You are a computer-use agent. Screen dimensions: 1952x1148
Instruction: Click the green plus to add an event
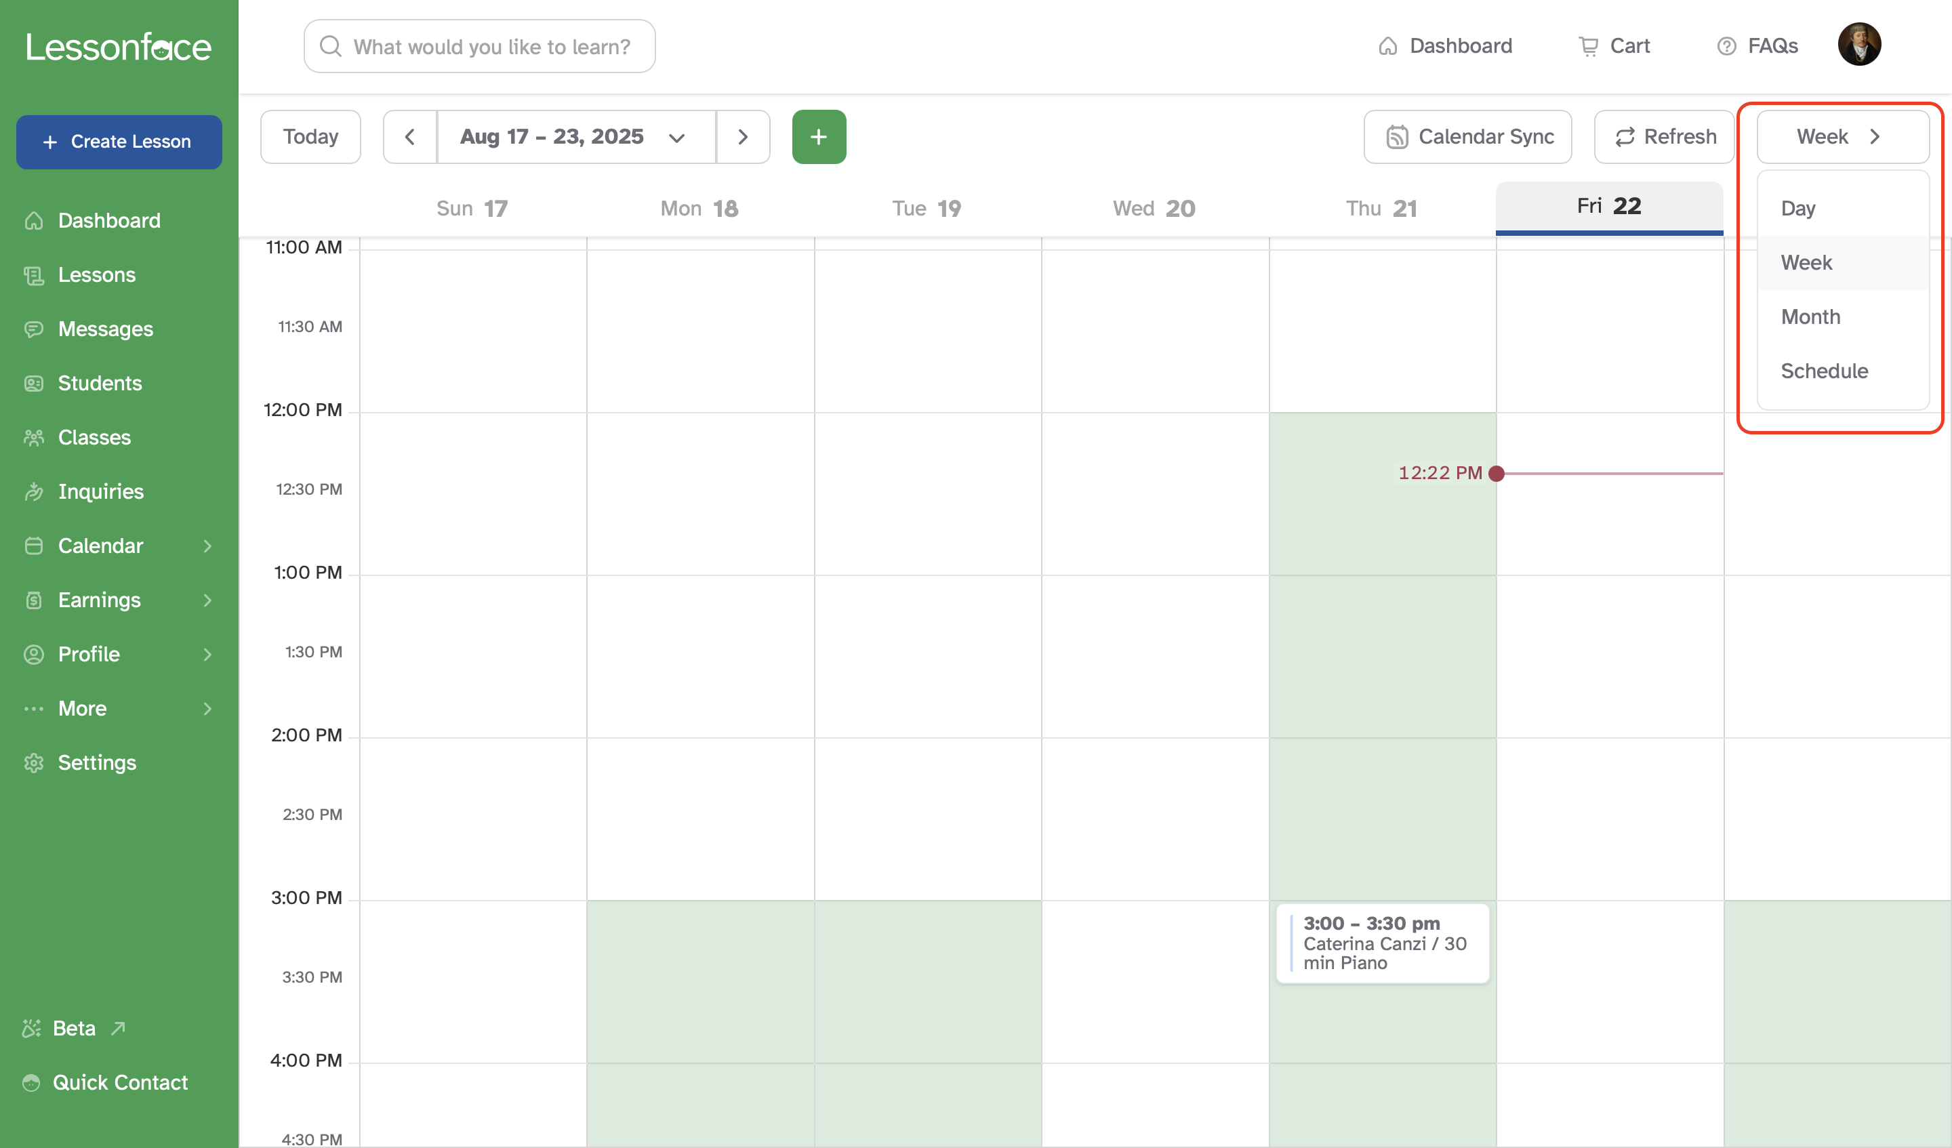point(819,136)
